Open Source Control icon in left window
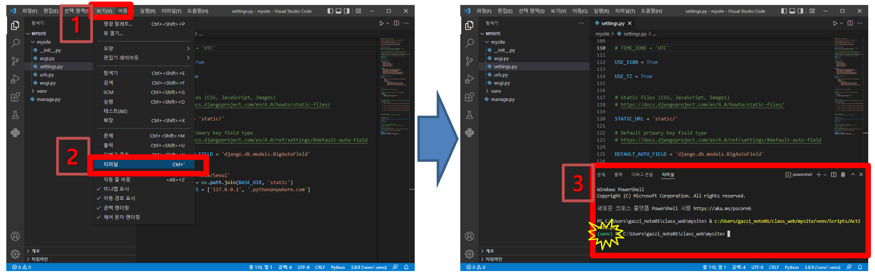Image resolution: width=875 pixels, height=276 pixels. click(x=15, y=61)
